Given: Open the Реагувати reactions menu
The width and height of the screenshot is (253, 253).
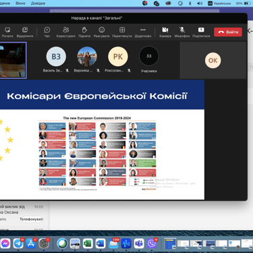Looking at the screenshot, I should (x=101, y=32).
